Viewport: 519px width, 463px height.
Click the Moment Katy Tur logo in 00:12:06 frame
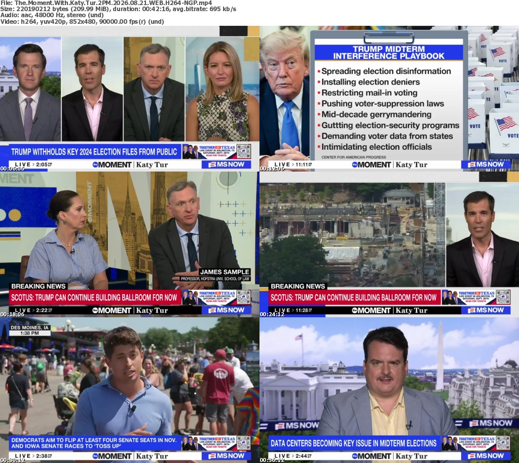pos(390,164)
